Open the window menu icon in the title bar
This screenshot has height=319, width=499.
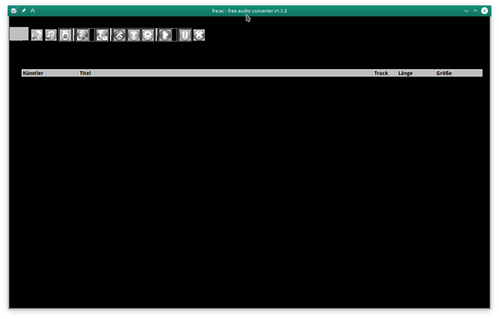pos(14,11)
